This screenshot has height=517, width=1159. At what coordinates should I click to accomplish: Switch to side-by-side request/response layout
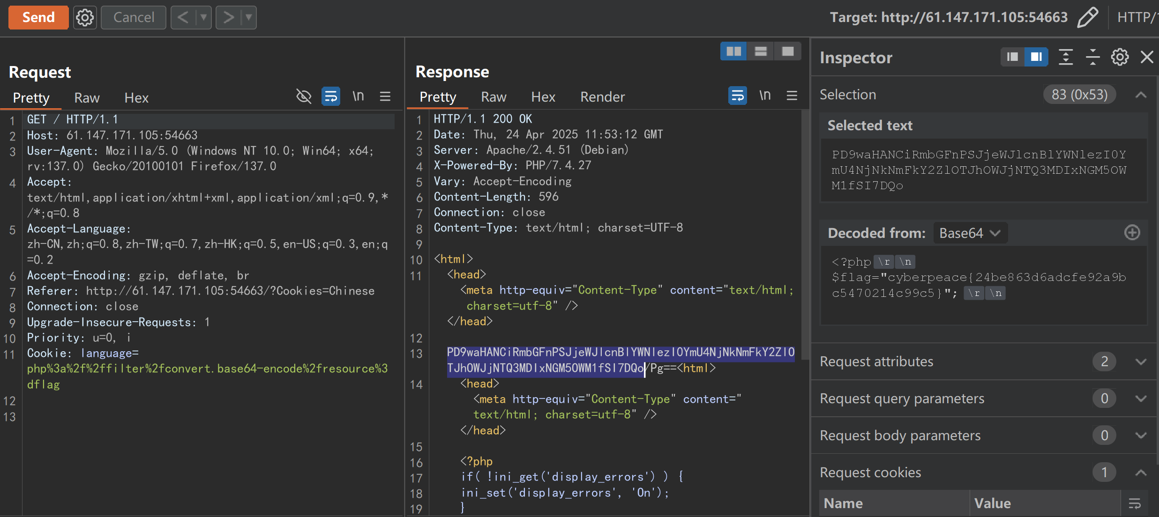point(733,51)
